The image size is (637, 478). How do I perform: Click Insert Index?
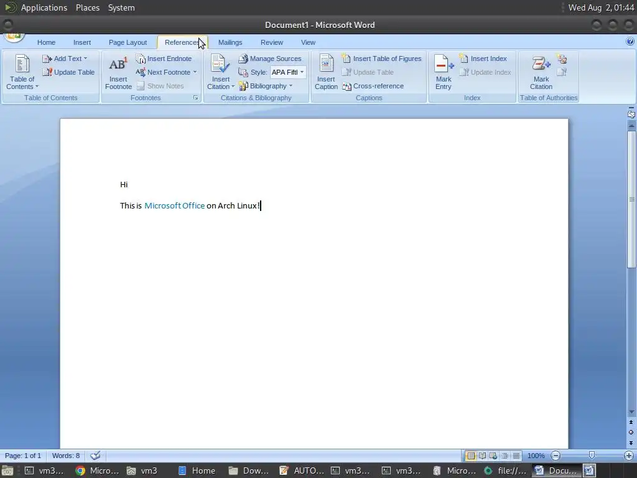pos(483,59)
